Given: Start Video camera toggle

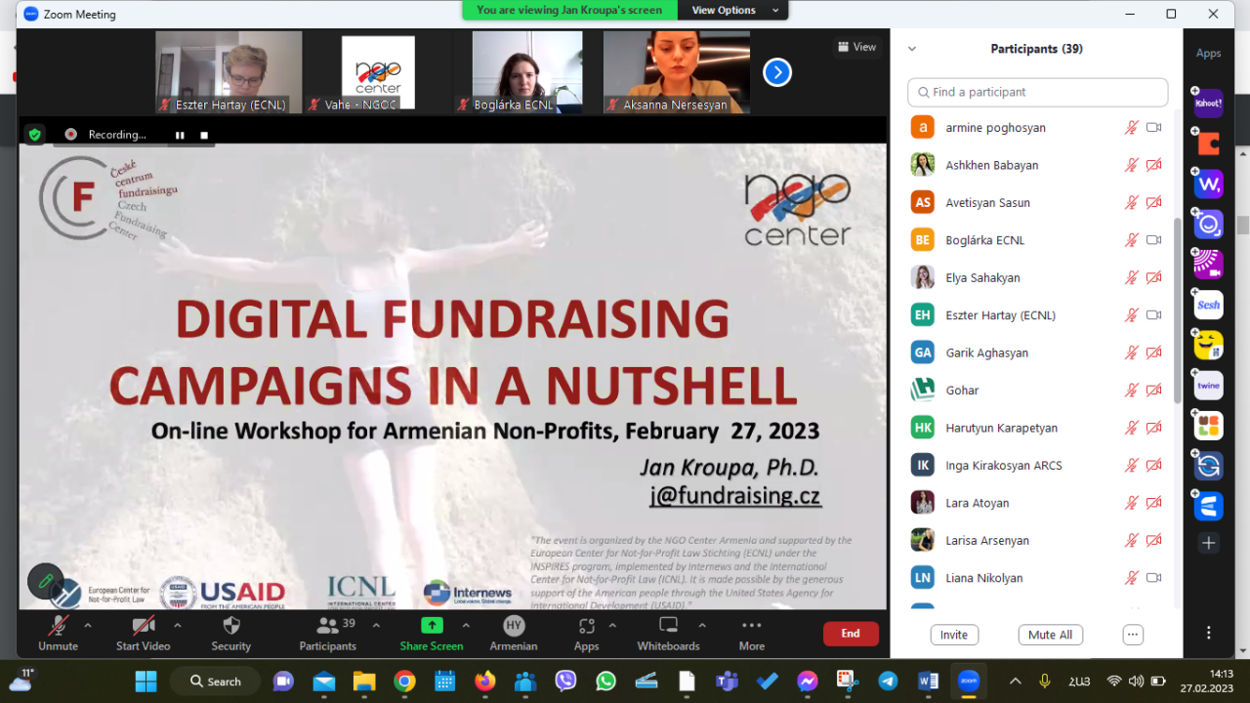Looking at the screenshot, I should pos(143,626).
